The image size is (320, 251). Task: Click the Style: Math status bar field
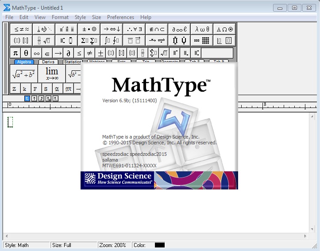pyautogui.click(x=27, y=245)
